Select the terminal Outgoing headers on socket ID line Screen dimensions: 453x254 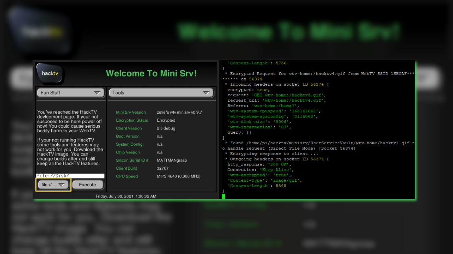coord(277,159)
